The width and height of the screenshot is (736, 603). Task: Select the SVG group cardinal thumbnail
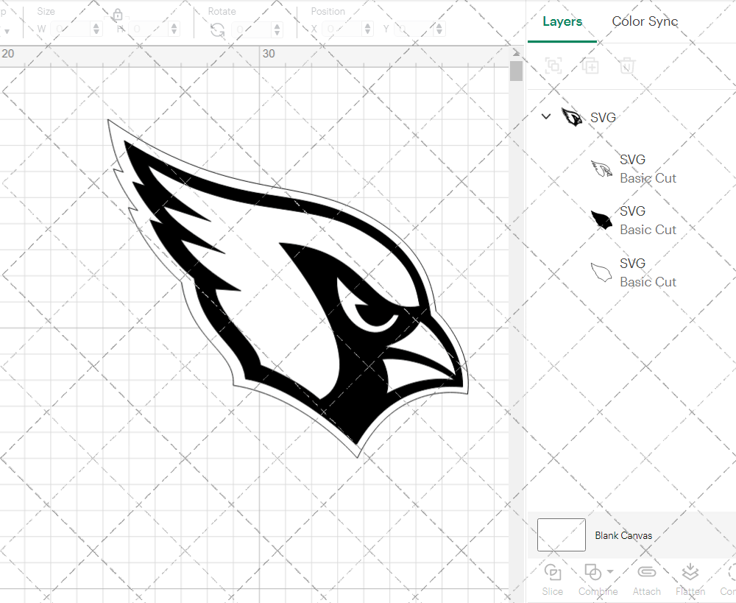coord(571,117)
